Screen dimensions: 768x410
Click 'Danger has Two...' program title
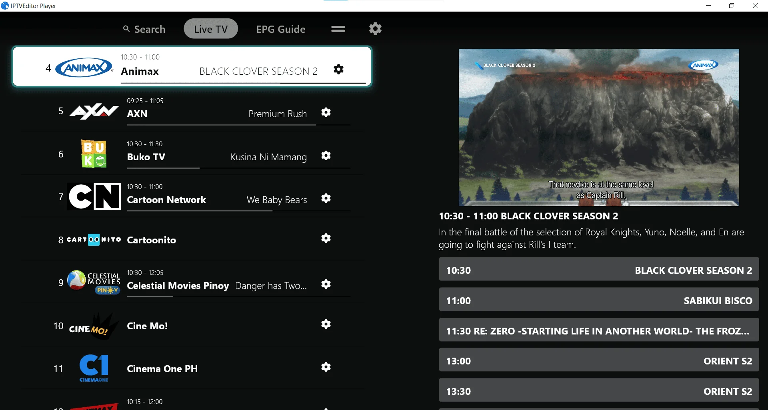pyautogui.click(x=271, y=286)
